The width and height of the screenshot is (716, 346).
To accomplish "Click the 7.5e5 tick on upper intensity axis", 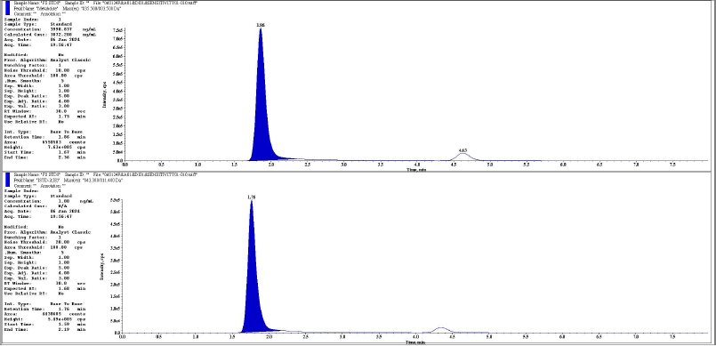I will [117, 30].
